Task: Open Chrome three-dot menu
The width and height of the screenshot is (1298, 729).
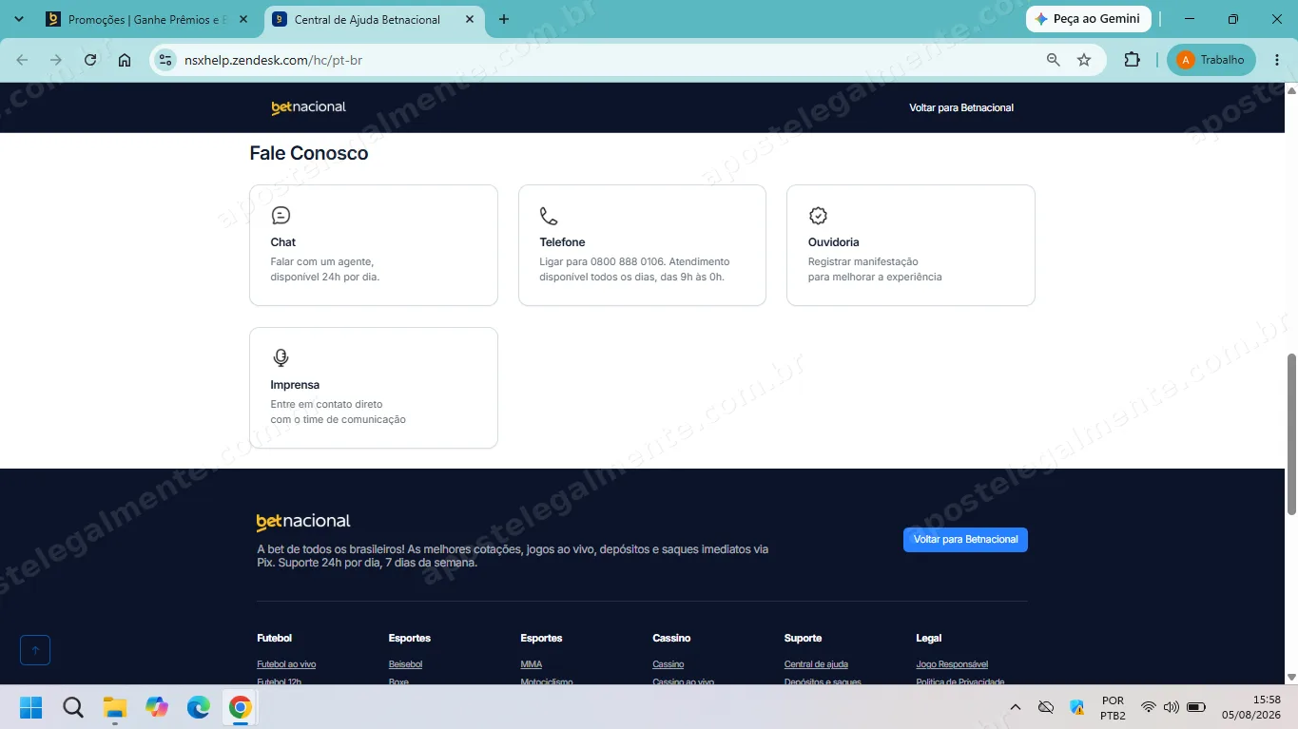Action: (x=1277, y=60)
